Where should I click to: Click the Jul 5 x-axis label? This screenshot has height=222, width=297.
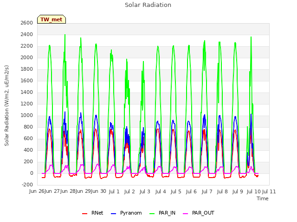pyautogui.click(x=176, y=191)
